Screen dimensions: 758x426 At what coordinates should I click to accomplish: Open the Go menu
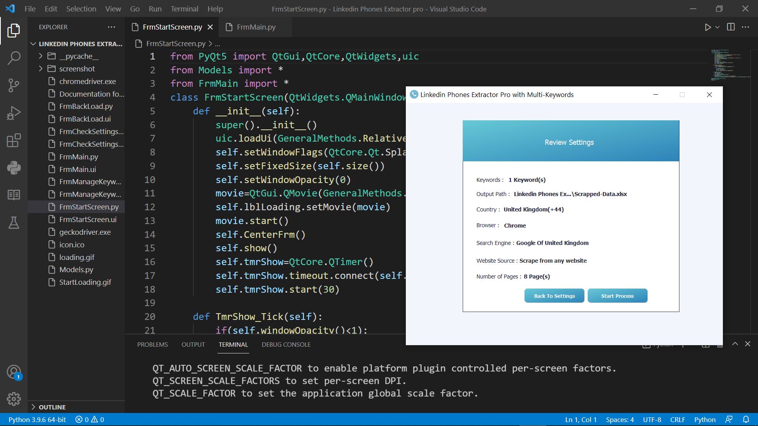click(x=135, y=9)
